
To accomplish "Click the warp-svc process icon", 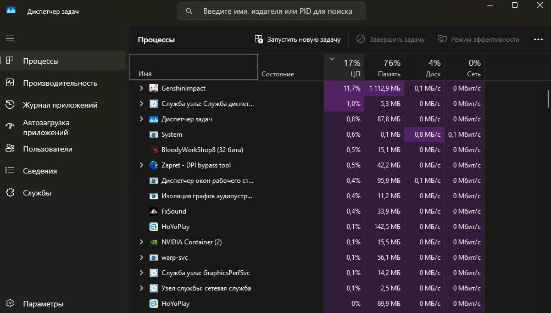I will click(154, 258).
